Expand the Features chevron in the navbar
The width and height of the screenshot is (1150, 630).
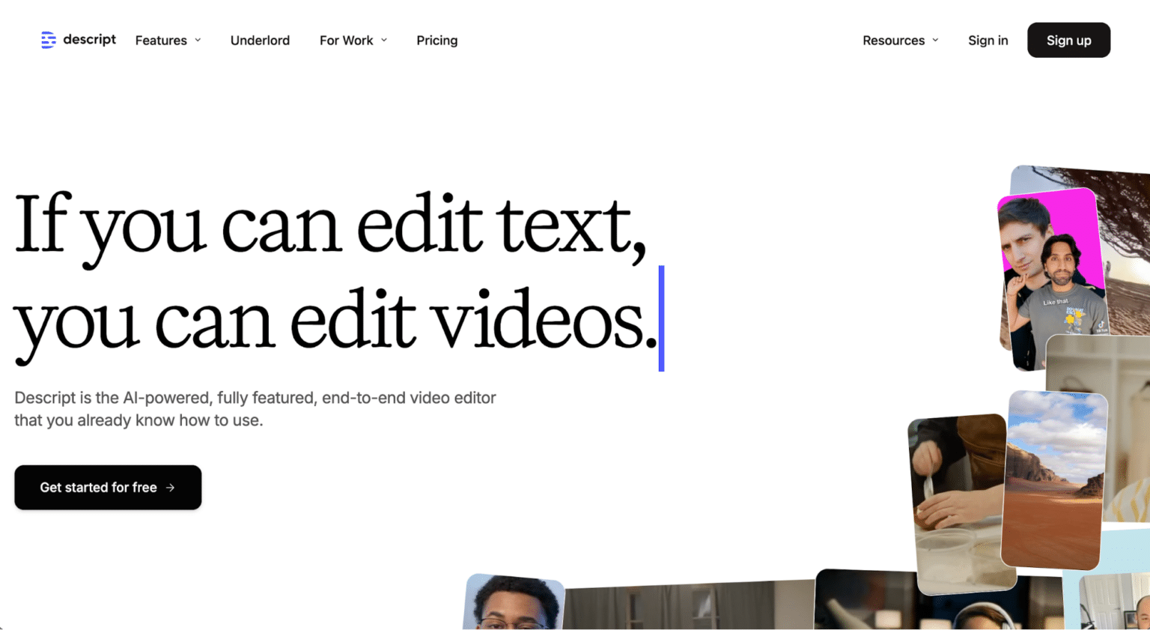[x=198, y=40]
